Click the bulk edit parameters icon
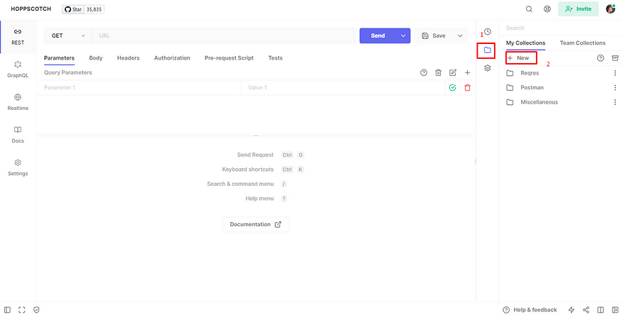The width and height of the screenshot is (622, 317). click(453, 73)
